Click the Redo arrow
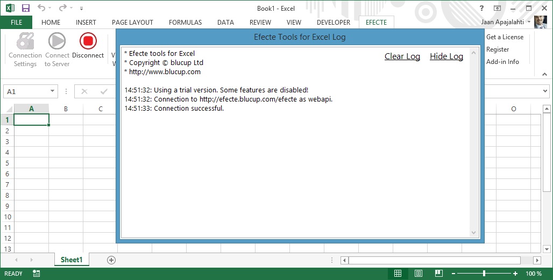 point(63,8)
